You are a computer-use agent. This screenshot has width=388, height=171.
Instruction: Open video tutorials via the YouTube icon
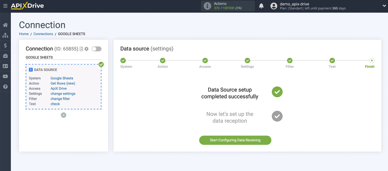click(5, 76)
